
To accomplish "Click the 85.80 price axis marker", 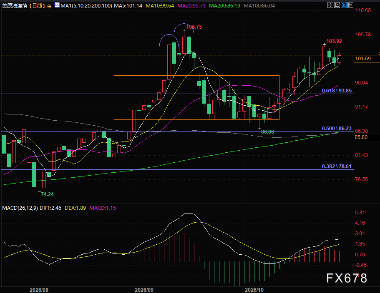I will 361,137.
